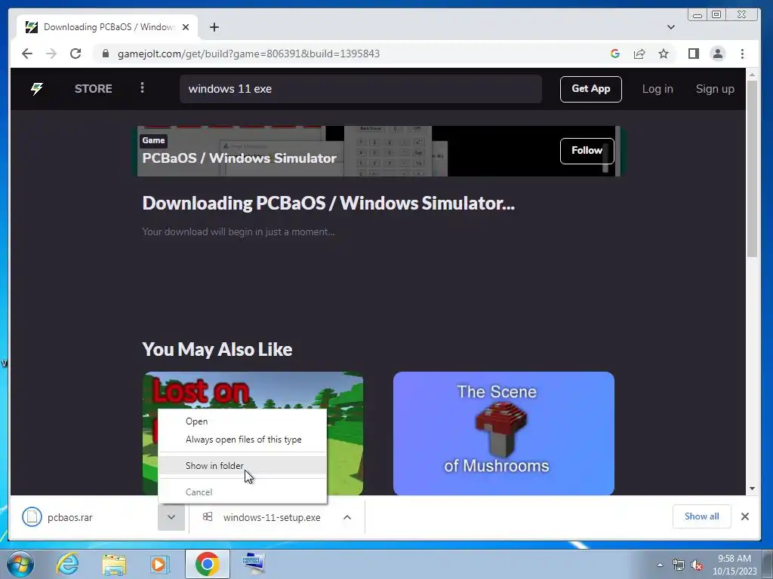
Task: Click the forward navigation arrow
Action: click(51, 54)
